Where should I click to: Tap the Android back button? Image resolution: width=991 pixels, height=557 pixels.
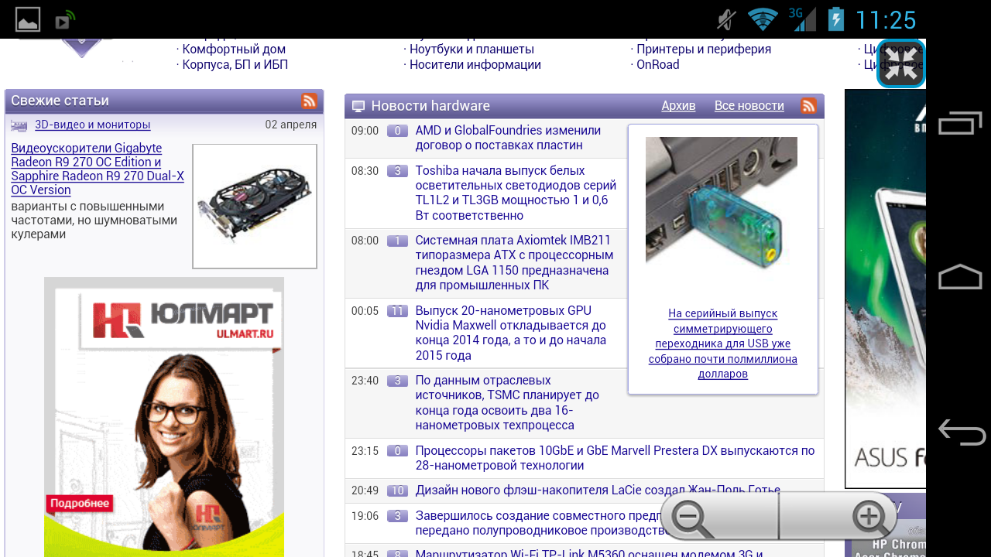pos(961,432)
